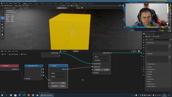Viewport: 172px width, 97px height.
Task: Open the Render properties tab
Action: [144, 40]
